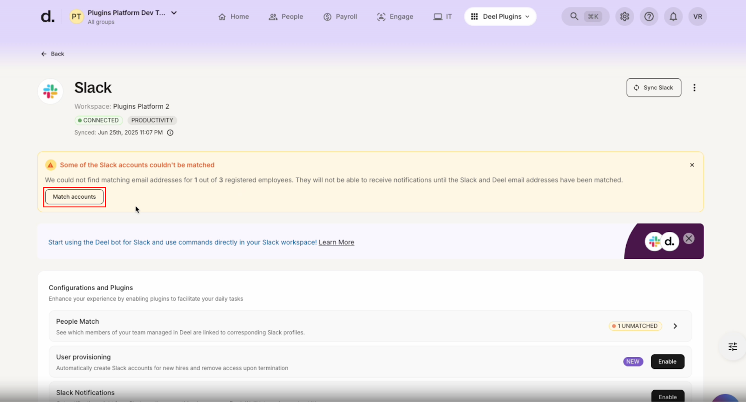The width and height of the screenshot is (746, 402).
Task: Enable User provisioning plugin
Action: [667, 361]
